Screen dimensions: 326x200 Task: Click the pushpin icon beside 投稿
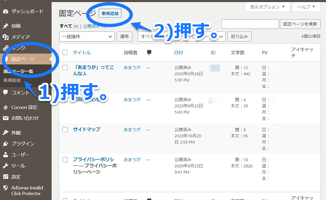(5, 26)
